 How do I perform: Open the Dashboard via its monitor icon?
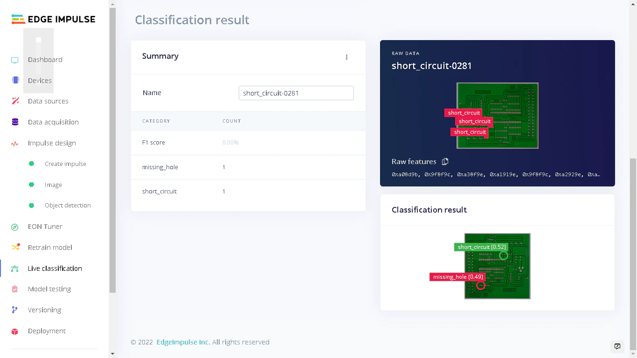pyautogui.click(x=14, y=60)
